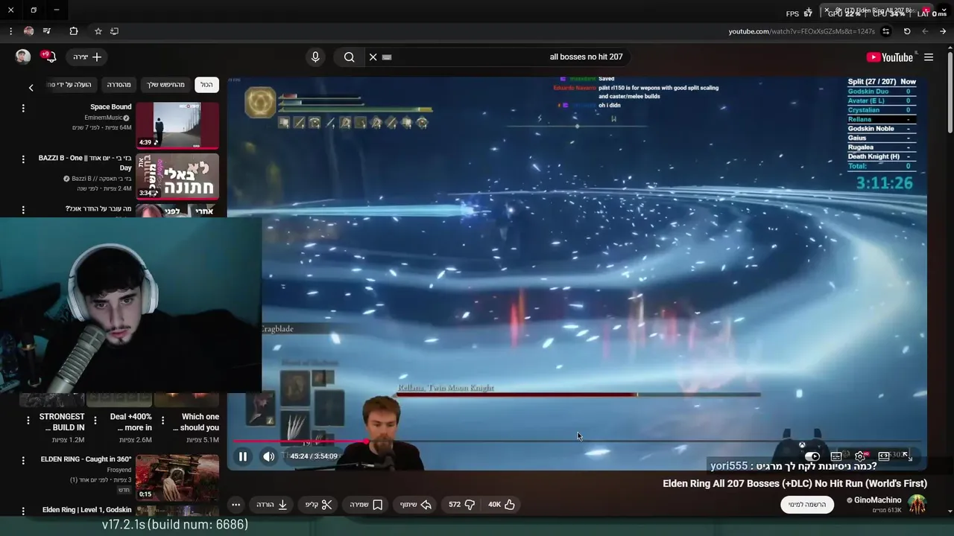This screenshot has width=954, height=536.
Task: Open the browser extensions puzzle icon
Action: pyautogui.click(x=74, y=31)
